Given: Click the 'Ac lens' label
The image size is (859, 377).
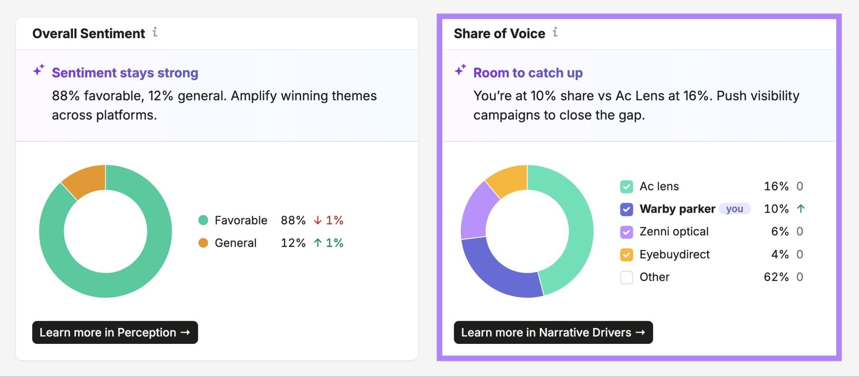Looking at the screenshot, I should [659, 186].
